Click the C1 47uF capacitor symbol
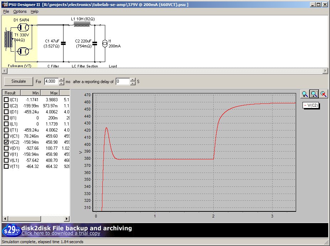Image resolution: width=330 pixels, height=246 pixels. pyautogui.click(x=63, y=43)
